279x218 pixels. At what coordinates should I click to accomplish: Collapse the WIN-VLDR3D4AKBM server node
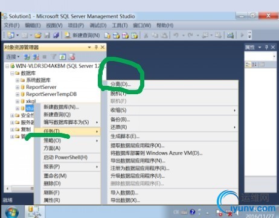7,66
